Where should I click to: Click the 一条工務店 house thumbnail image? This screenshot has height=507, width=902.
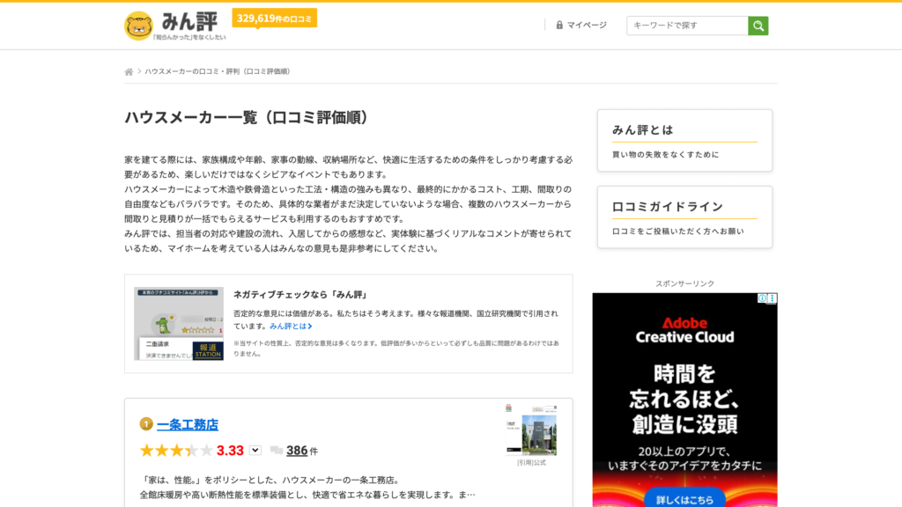pos(532,431)
